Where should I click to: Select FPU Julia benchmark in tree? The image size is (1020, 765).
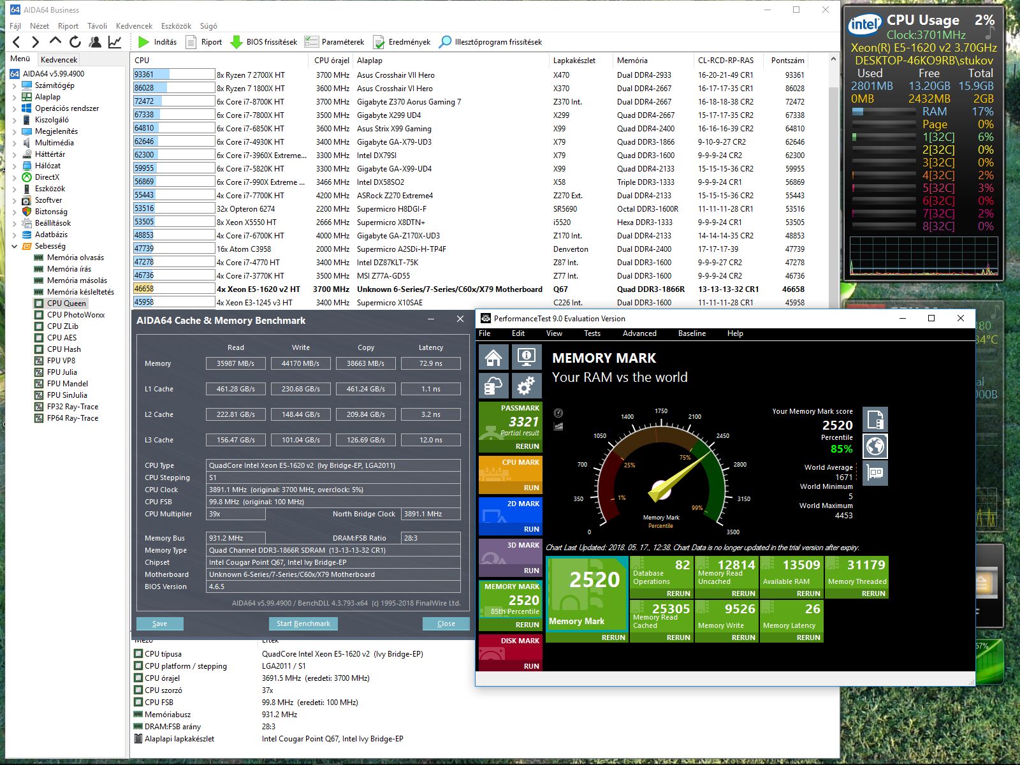[x=62, y=372]
